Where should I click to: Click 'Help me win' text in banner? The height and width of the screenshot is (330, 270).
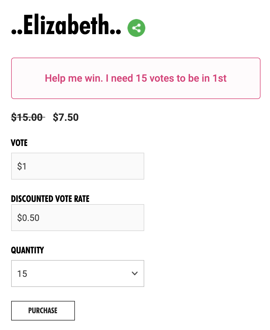point(74,78)
